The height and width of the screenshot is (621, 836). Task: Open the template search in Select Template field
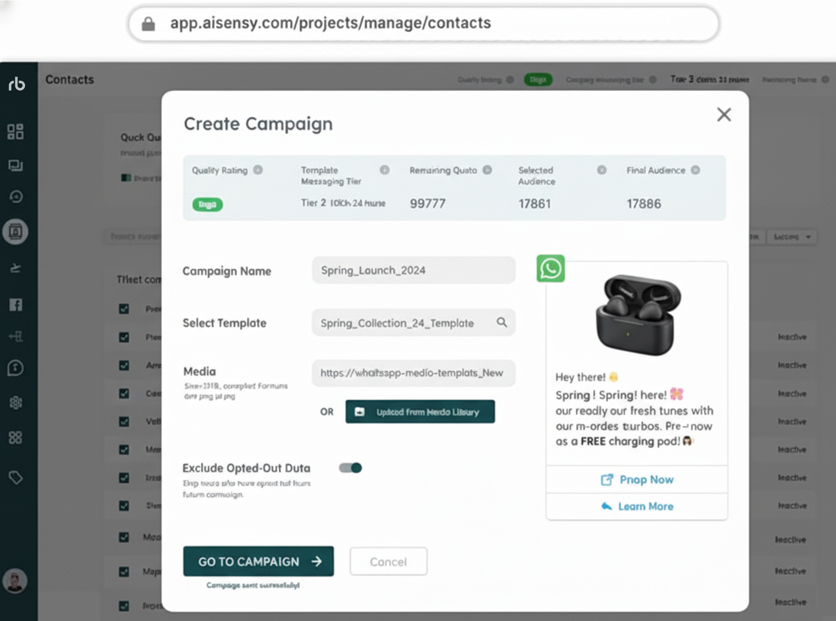(x=502, y=323)
